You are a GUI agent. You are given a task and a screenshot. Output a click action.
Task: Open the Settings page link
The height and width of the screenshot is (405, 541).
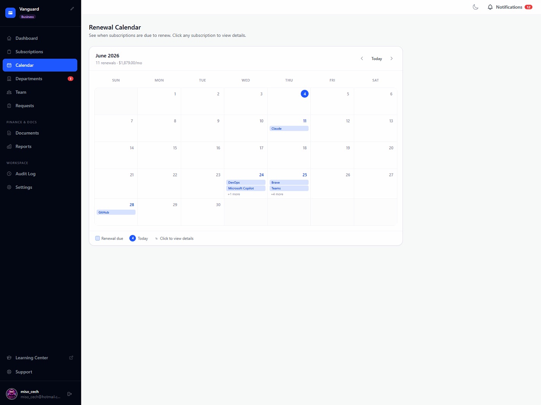click(40, 187)
